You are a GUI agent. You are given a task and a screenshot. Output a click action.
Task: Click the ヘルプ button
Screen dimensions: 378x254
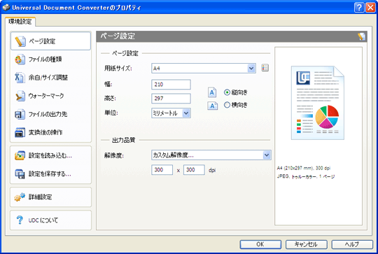352,244
